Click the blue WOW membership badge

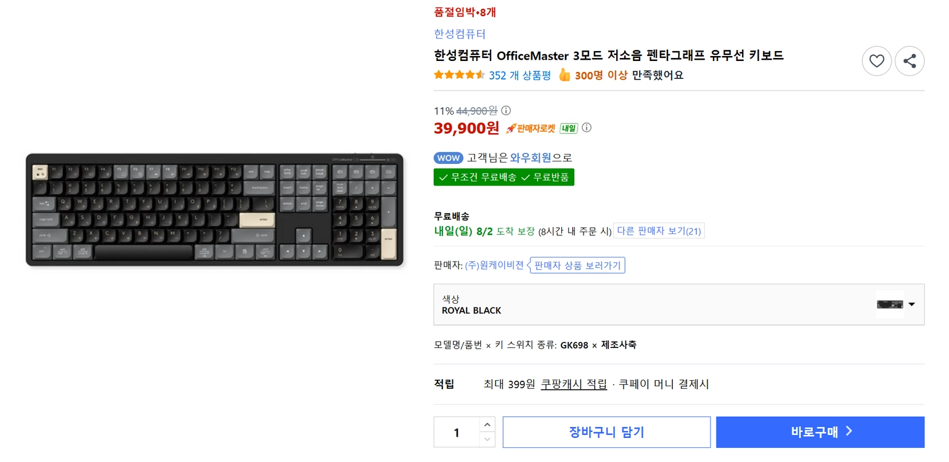pyautogui.click(x=449, y=158)
